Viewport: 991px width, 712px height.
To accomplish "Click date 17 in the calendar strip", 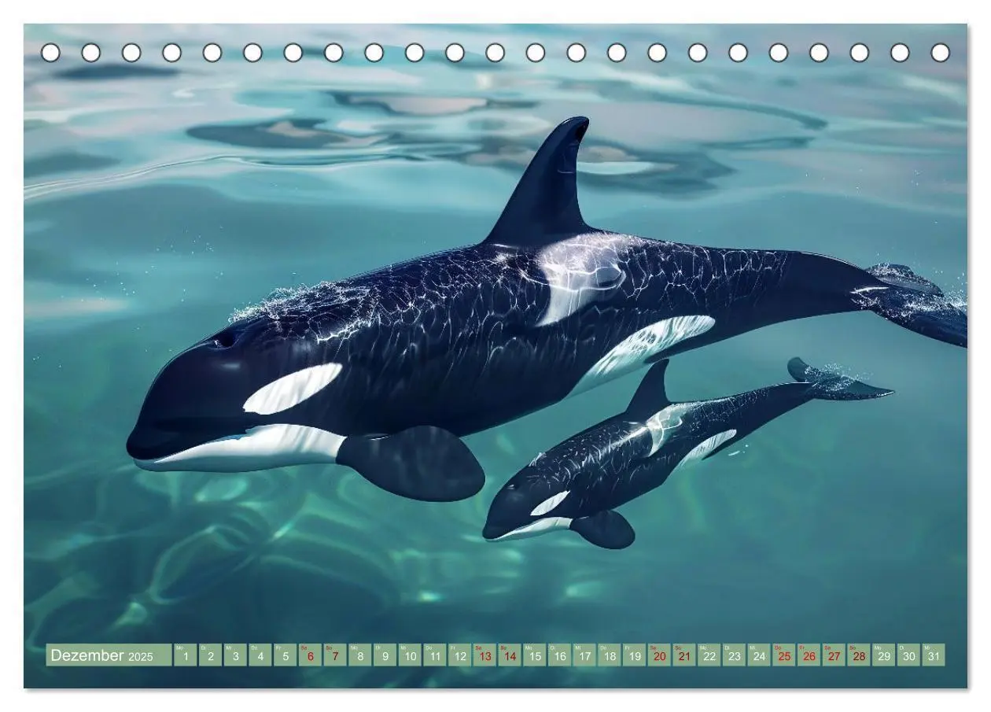I will pyautogui.click(x=584, y=655).
